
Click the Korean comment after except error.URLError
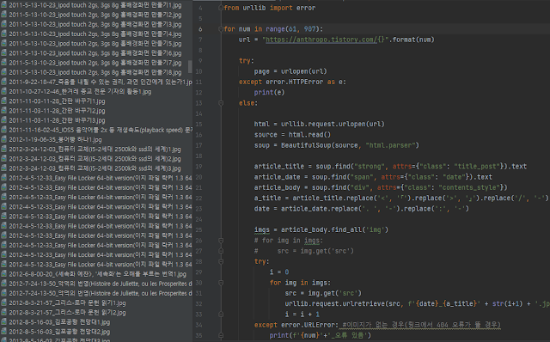click(x=421, y=325)
